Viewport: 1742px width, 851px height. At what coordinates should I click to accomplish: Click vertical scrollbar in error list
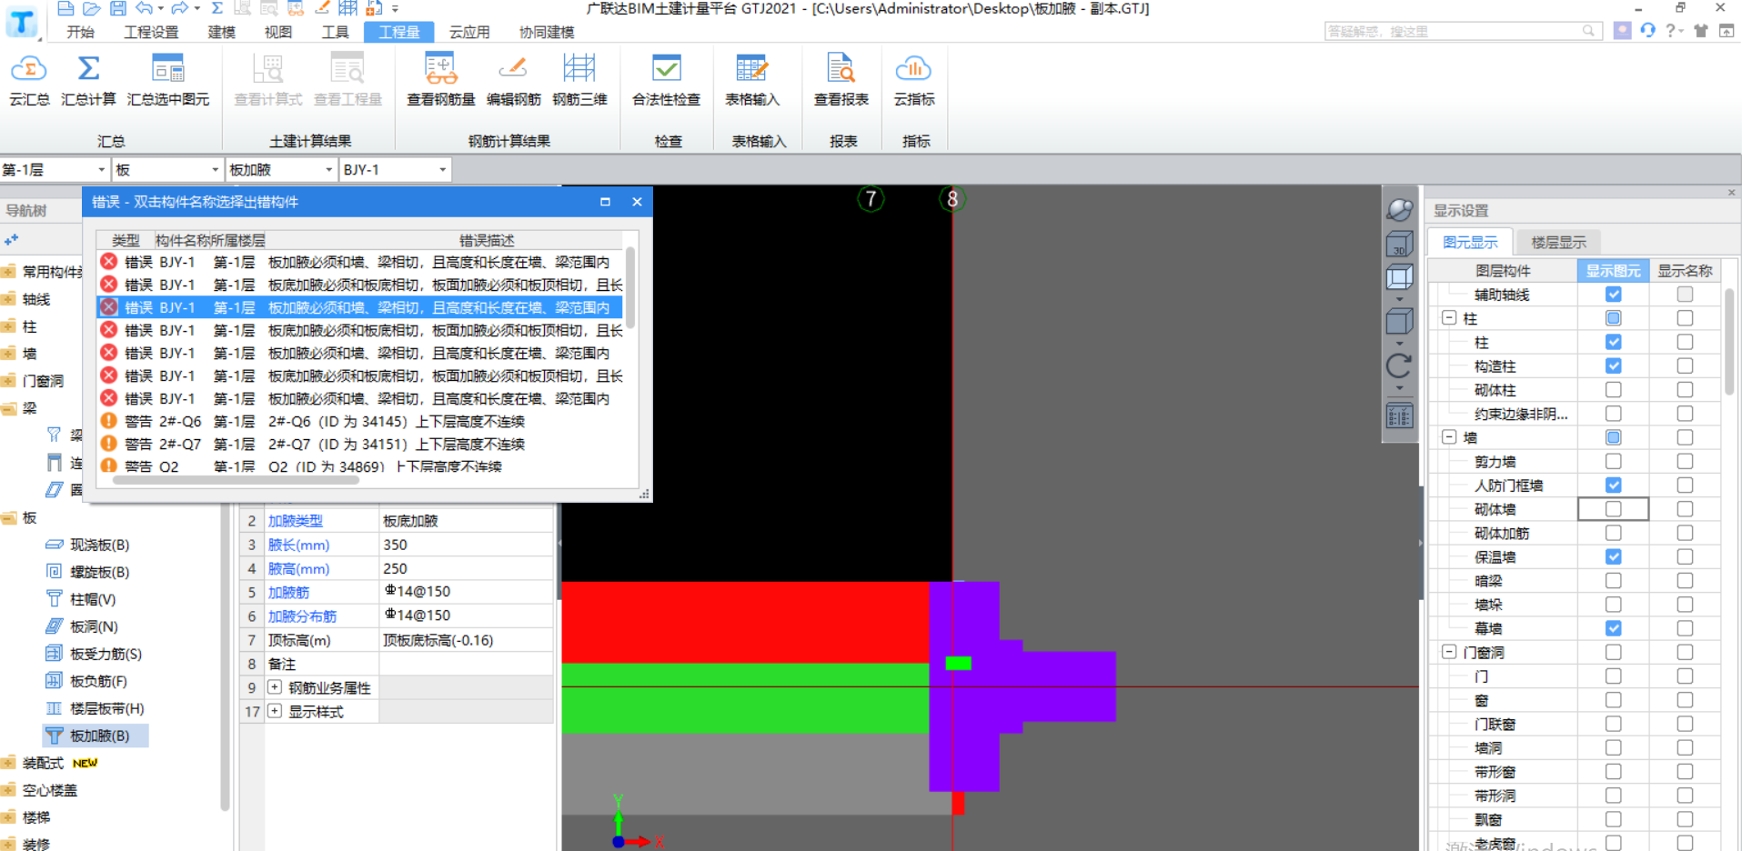[x=629, y=289]
